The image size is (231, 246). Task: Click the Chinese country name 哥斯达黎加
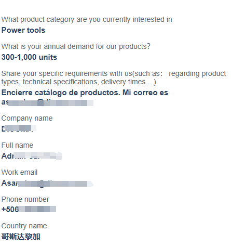[x=21, y=237]
